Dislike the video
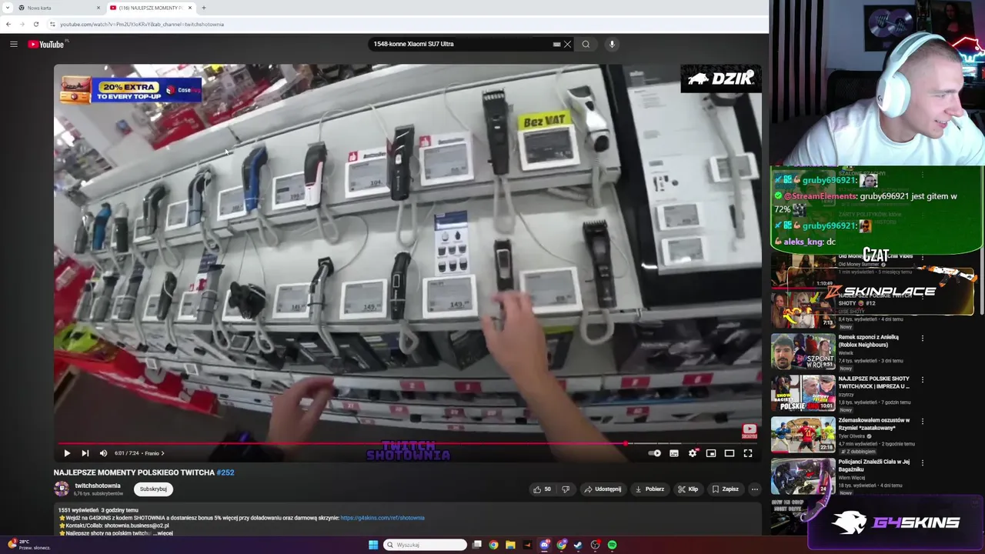 [x=566, y=489]
